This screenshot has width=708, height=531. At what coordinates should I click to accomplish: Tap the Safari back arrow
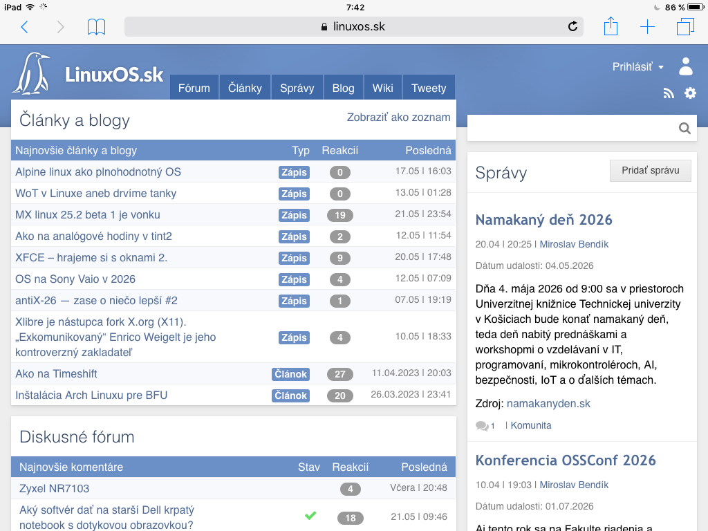[x=25, y=27]
